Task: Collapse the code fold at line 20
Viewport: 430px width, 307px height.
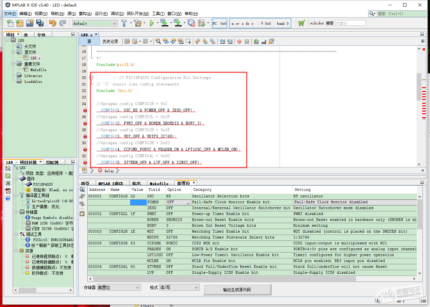Action: (x=92, y=78)
